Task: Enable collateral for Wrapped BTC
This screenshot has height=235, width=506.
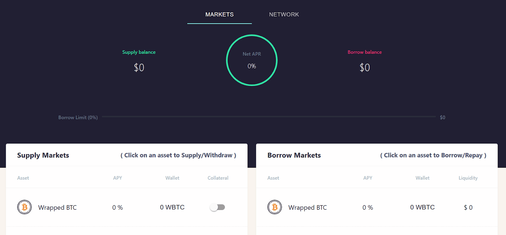Action: coord(217,207)
